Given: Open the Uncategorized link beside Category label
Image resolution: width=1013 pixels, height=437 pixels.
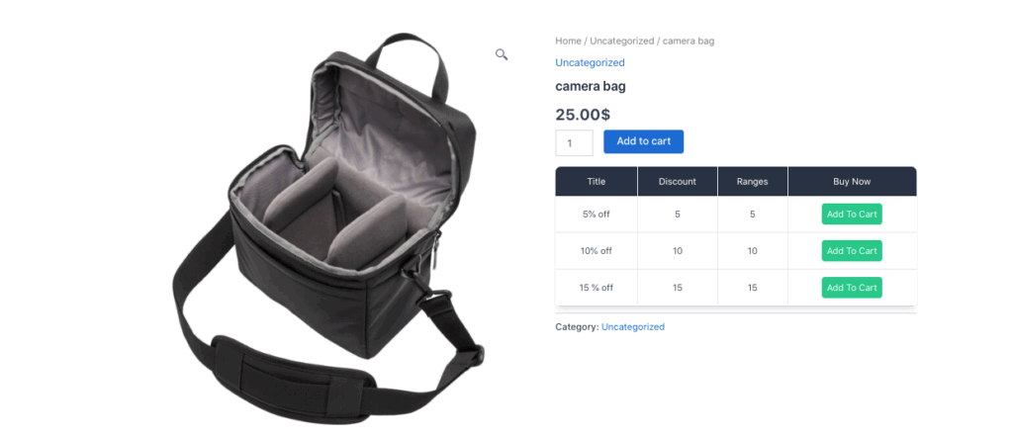Looking at the screenshot, I should pyautogui.click(x=632, y=326).
